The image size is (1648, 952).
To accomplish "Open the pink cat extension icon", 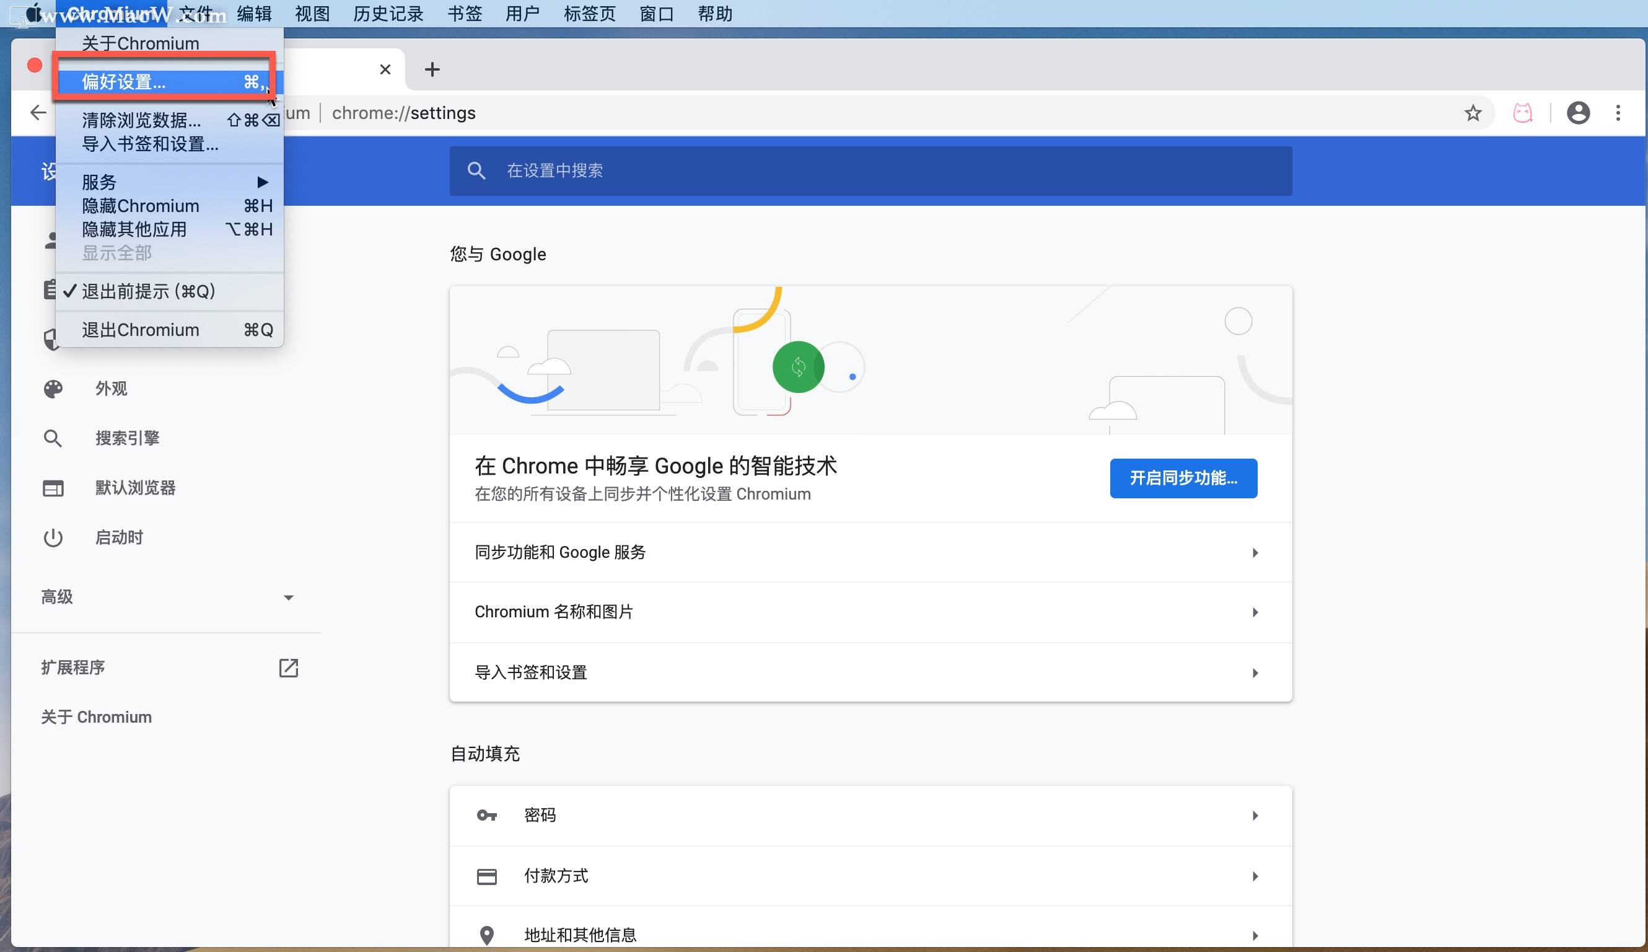I will (x=1522, y=113).
